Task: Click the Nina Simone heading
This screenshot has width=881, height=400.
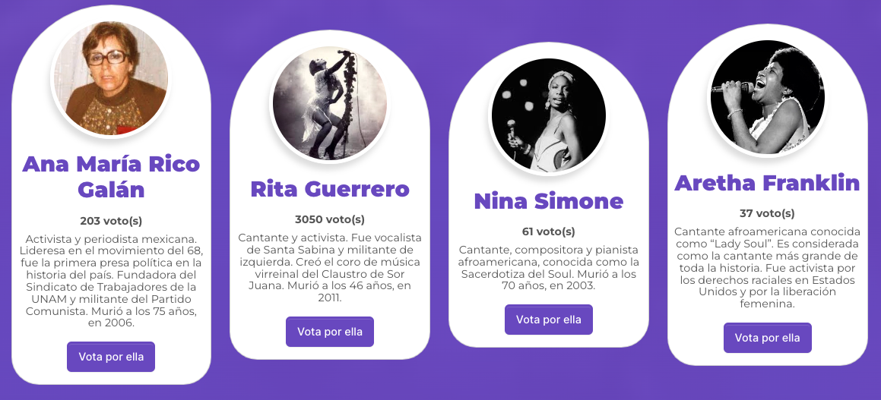Action: click(x=549, y=201)
